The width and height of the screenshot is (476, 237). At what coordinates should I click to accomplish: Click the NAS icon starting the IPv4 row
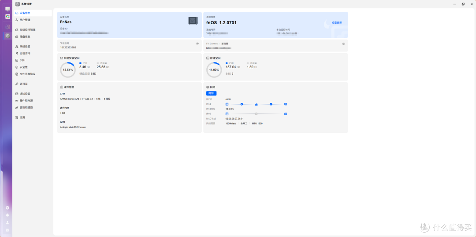tap(227, 104)
